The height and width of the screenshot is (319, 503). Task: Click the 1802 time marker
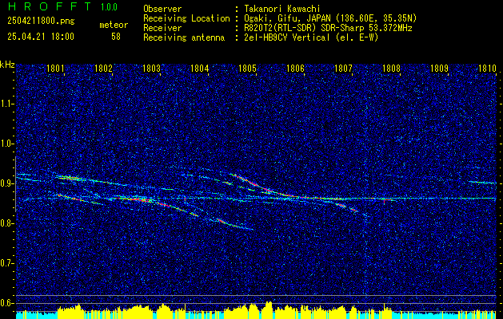(104, 69)
